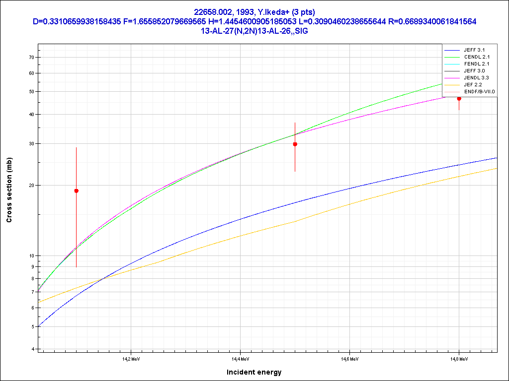
Task: Click the 20 tick label on y-axis
Action: tap(31, 186)
